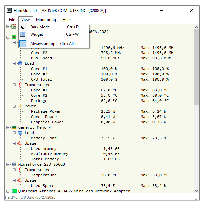Viewport: 205px width, 204px height.
Task: Uncheck the Always on top checkmark
Action: point(23,44)
